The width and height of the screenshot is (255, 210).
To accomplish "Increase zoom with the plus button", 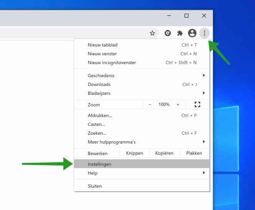I will tap(178, 104).
